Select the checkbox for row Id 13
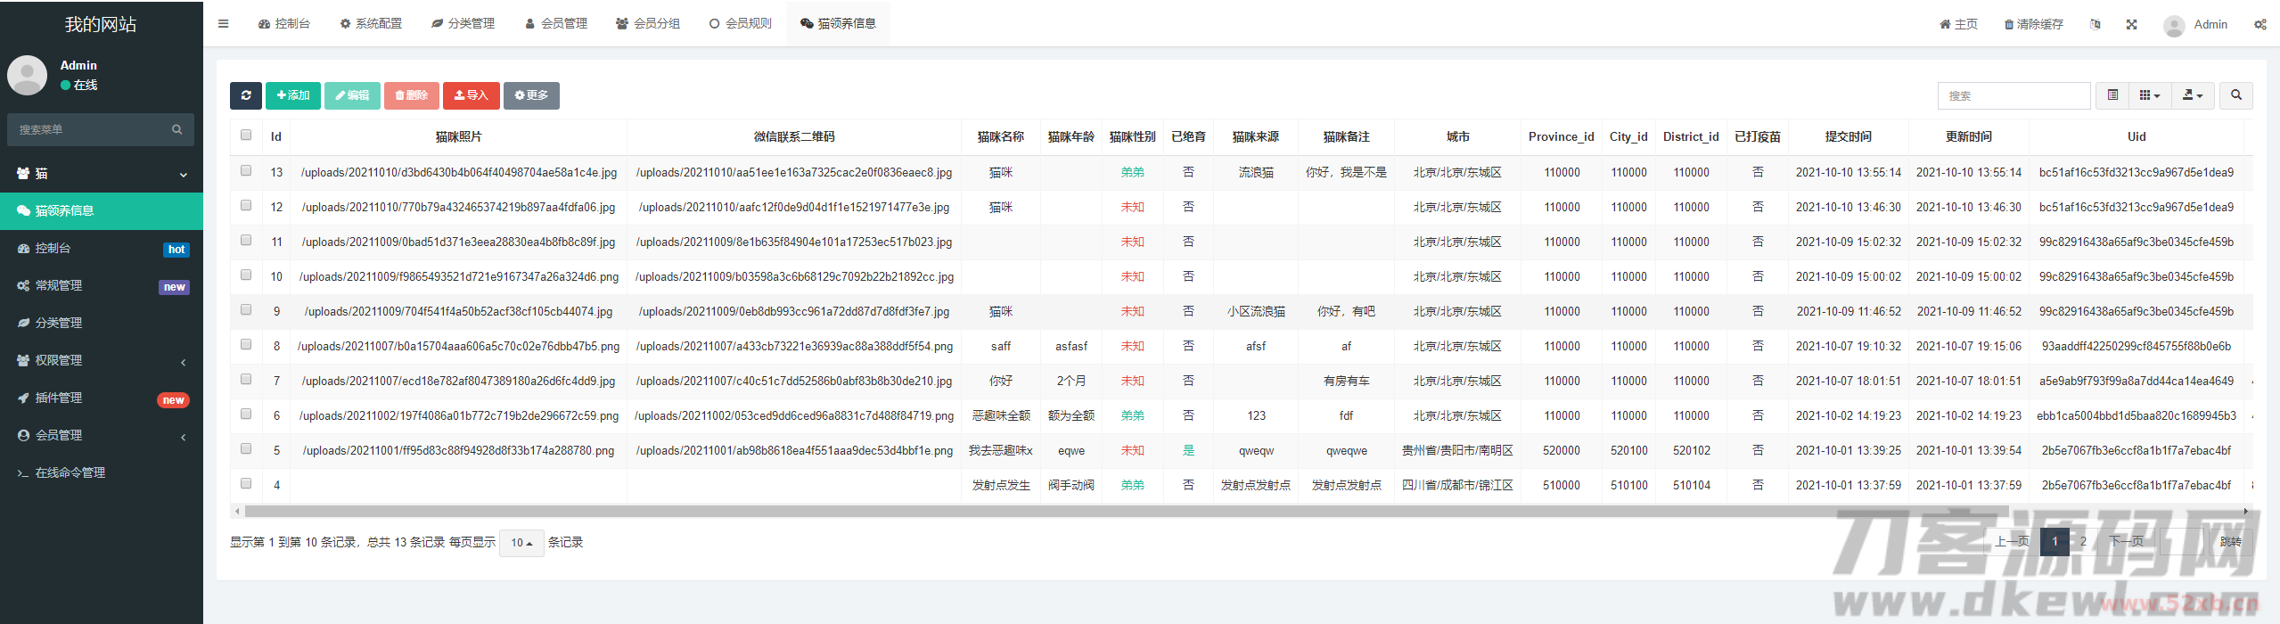The width and height of the screenshot is (2280, 624). (x=246, y=171)
